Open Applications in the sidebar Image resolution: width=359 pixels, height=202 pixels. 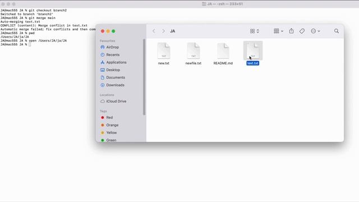click(x=116, y=62)
